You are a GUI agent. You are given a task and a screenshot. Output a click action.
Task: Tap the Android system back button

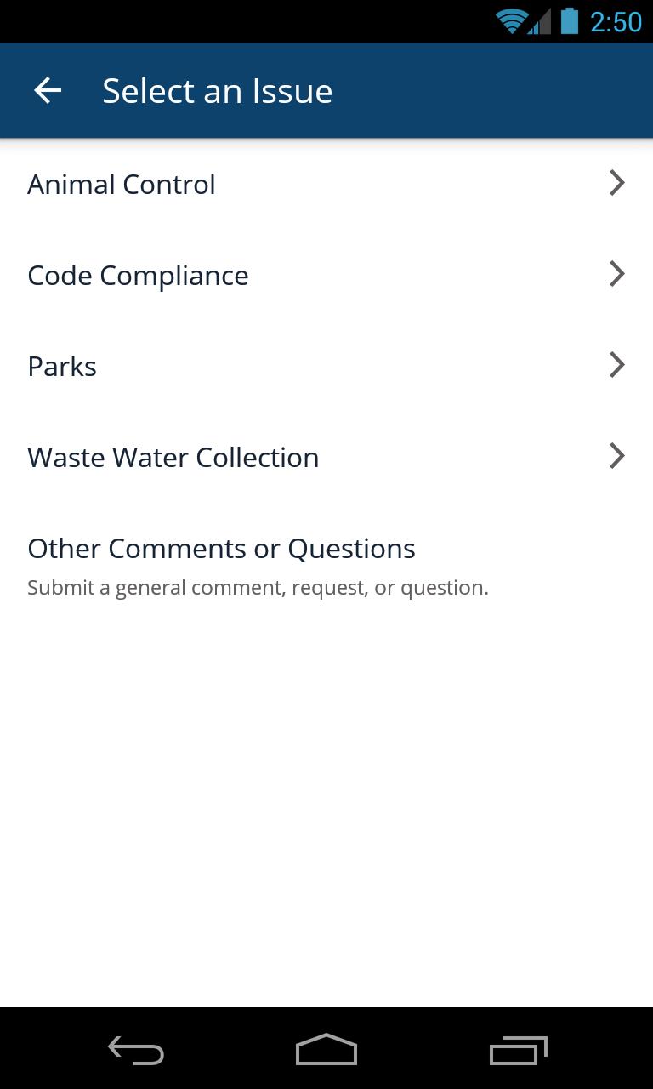[x=136, y=1051]
